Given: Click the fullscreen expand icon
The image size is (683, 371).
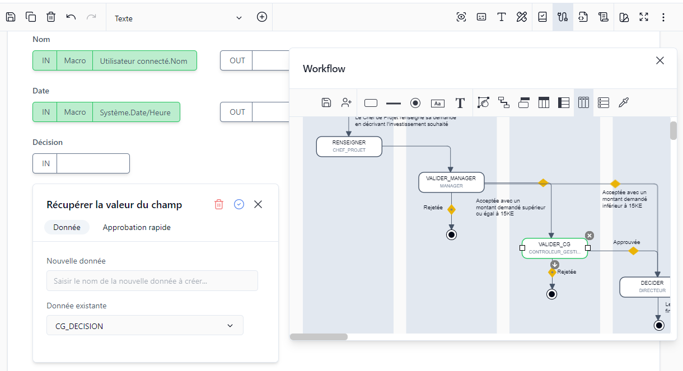Looking at the screenshot, I should point(644,17).
